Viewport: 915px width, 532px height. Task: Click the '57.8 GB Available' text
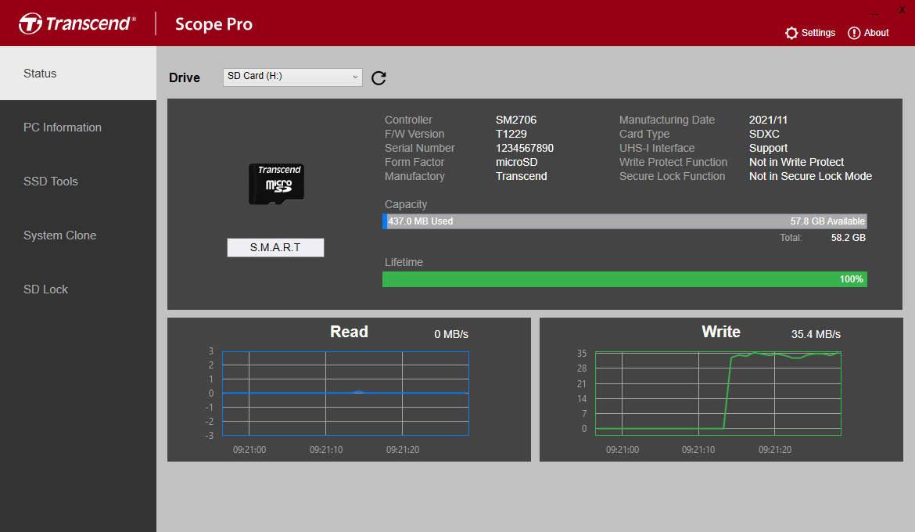tap(827, 221)
